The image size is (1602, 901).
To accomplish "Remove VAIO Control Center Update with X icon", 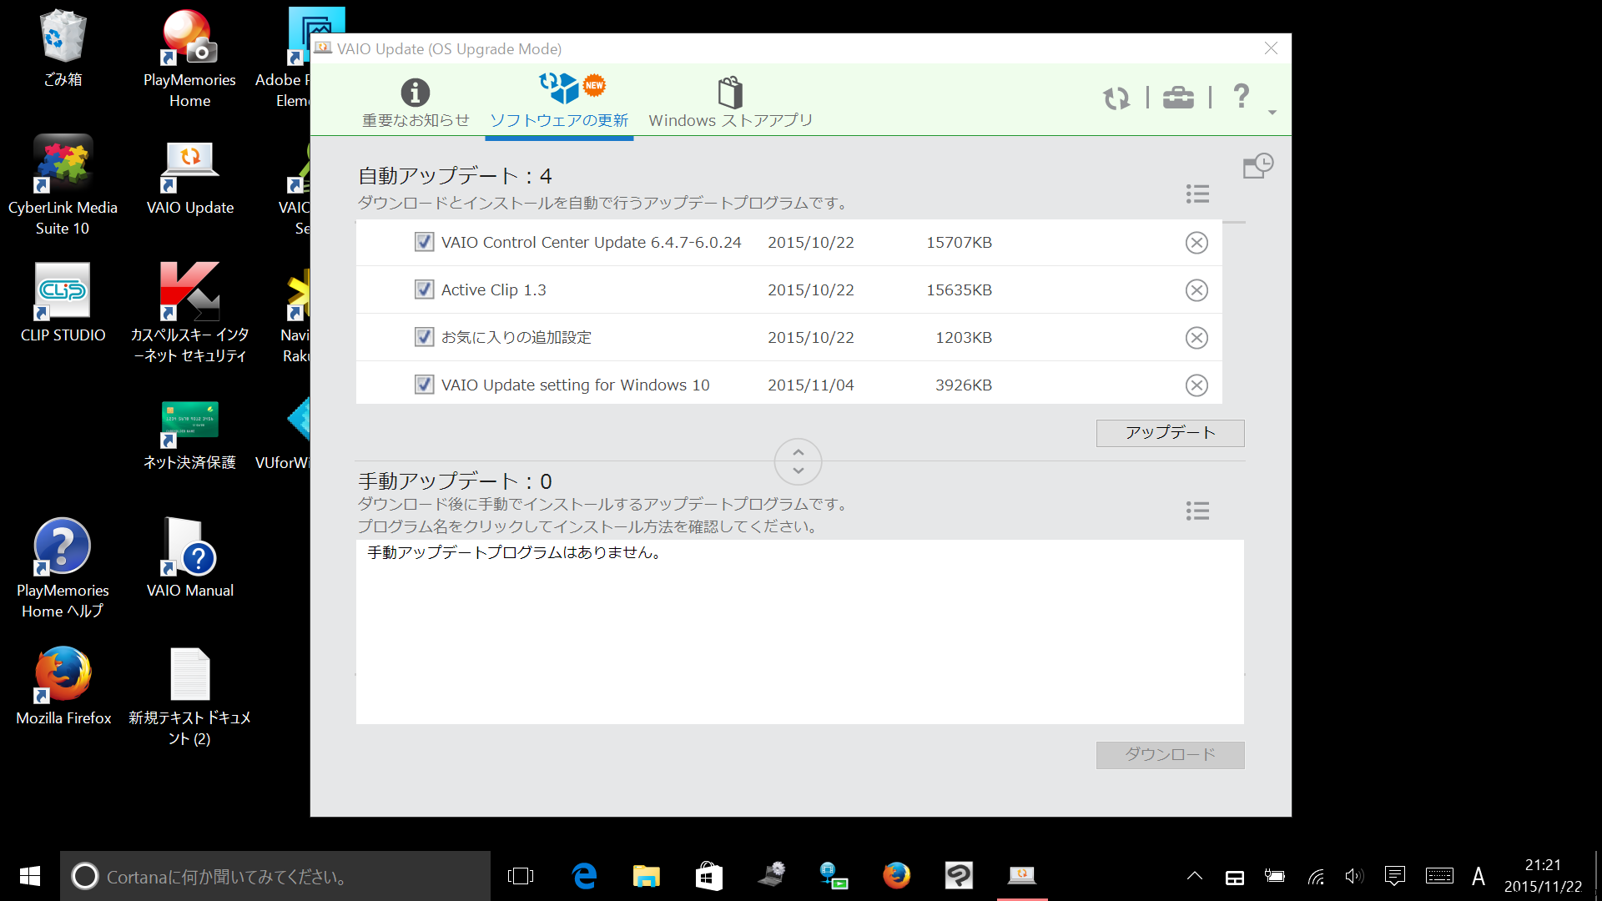I will tap(1196, 243).
